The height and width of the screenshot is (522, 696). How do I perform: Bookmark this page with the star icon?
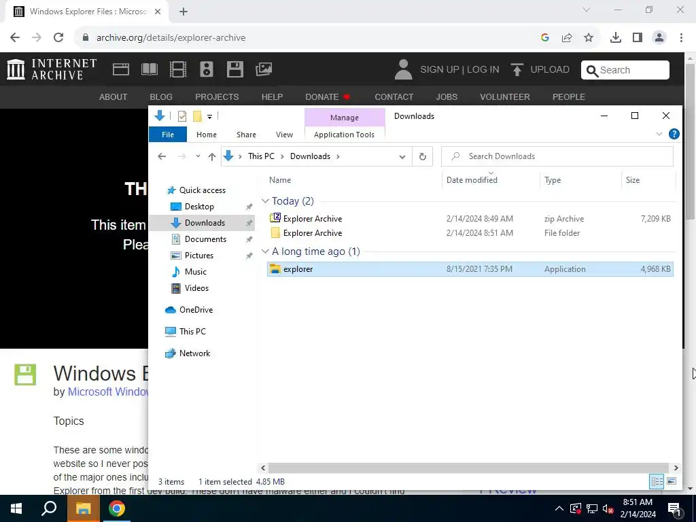pos(589,38)
